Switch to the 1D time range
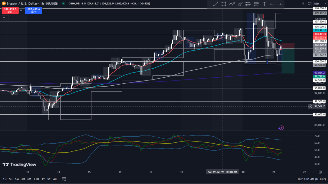The width and height of the screenshot is (328, 184). pyautogui.click(x=5, y=179)
